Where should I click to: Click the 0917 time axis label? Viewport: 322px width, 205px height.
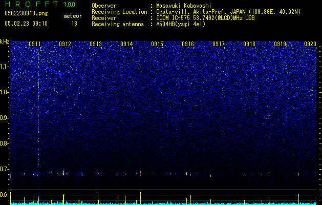click(219, 44)
